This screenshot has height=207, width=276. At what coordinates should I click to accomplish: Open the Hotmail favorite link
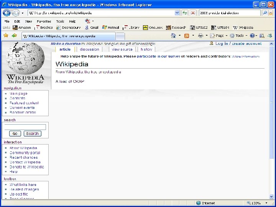coord(110,28)
